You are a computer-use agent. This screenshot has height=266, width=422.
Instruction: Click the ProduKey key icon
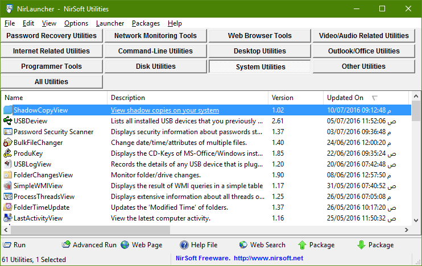point(7,153)
